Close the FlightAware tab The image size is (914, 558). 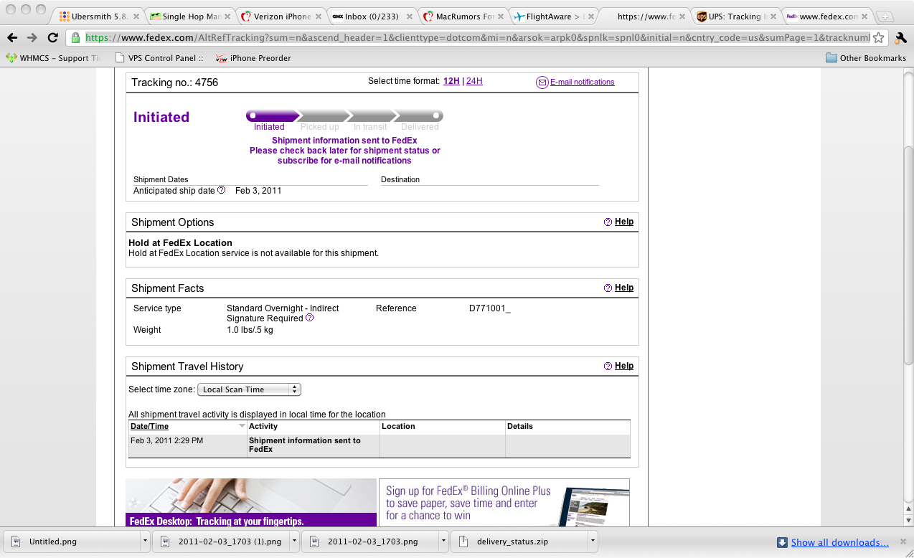592,16
